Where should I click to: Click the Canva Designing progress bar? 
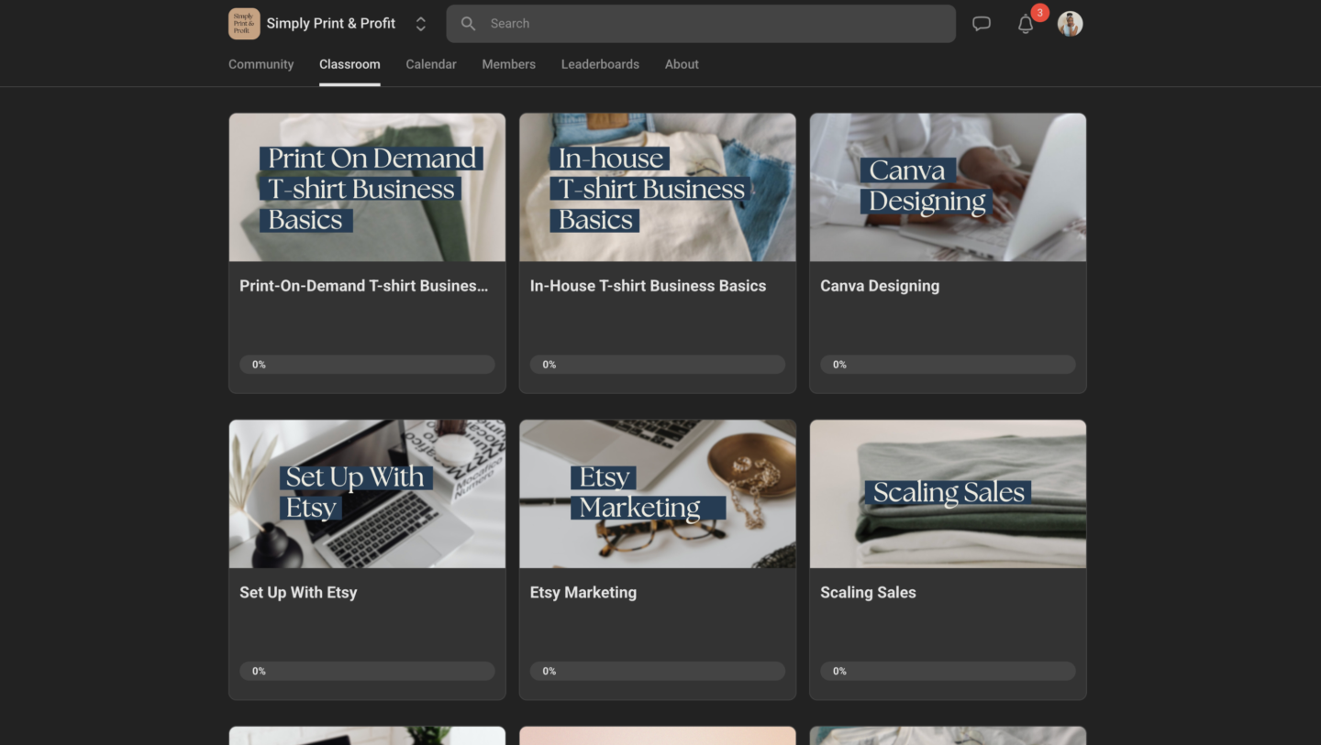(x=948, y=365)
